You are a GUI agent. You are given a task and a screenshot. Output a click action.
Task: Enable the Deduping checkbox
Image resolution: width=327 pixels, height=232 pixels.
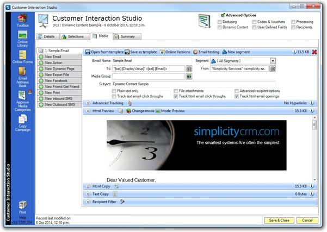coord(219,22)
